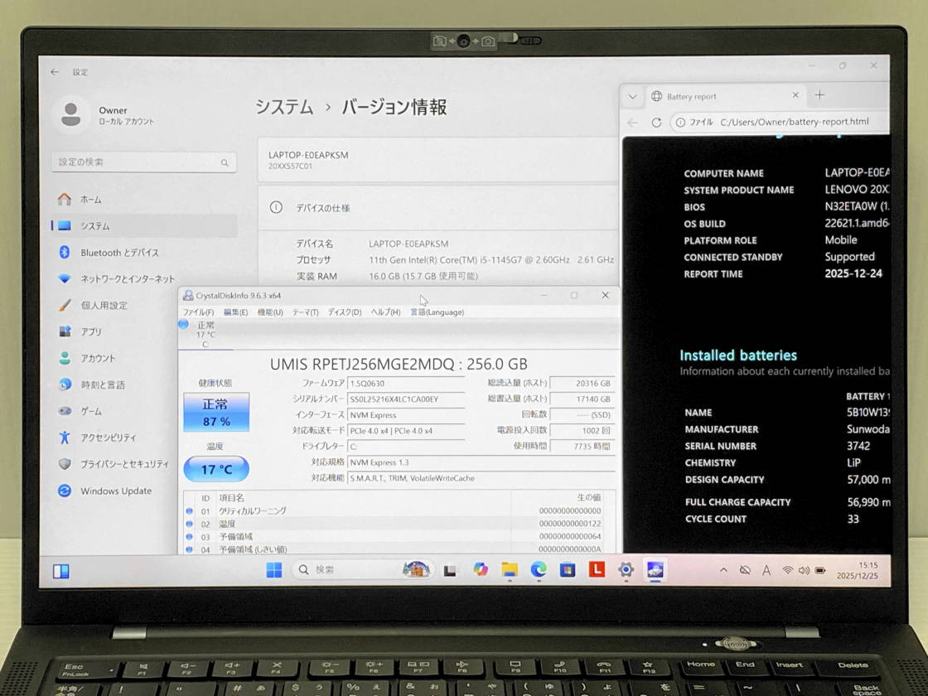The height and width of the screenshot is (696, 928).
Task: Click the 17 °C temperature button
Action: [x=215, y=469]
